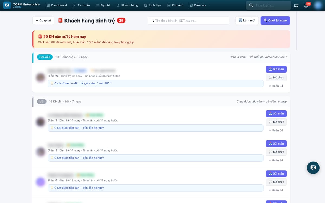Screen dimensions: 325x203
Task: Click the ZCRM logo icon
Action: click(7, 5)
